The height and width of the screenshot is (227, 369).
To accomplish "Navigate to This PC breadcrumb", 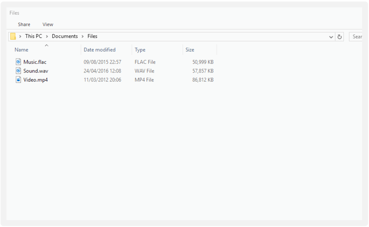I will pos(34,36).
